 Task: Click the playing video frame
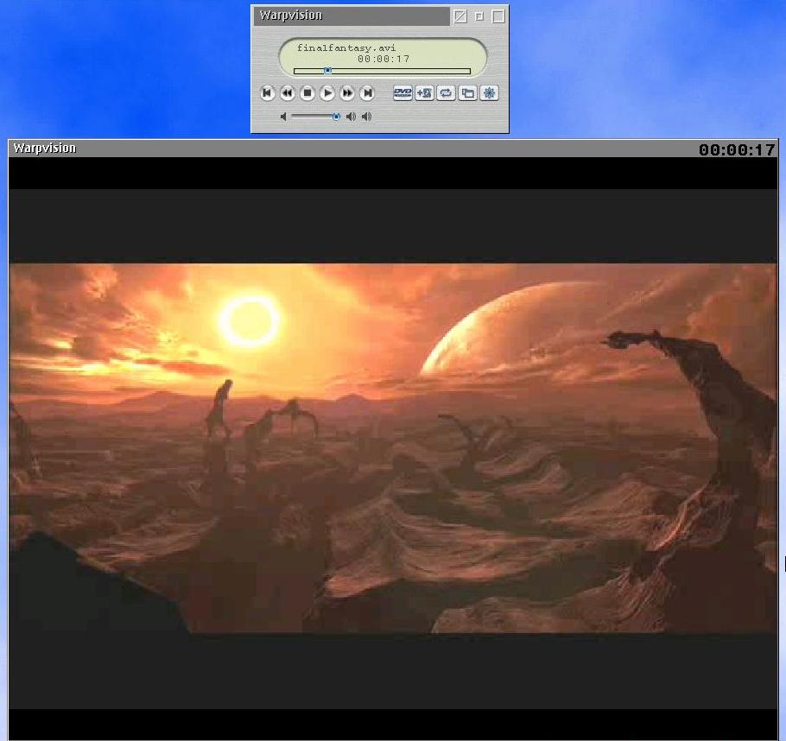point(393,447)
